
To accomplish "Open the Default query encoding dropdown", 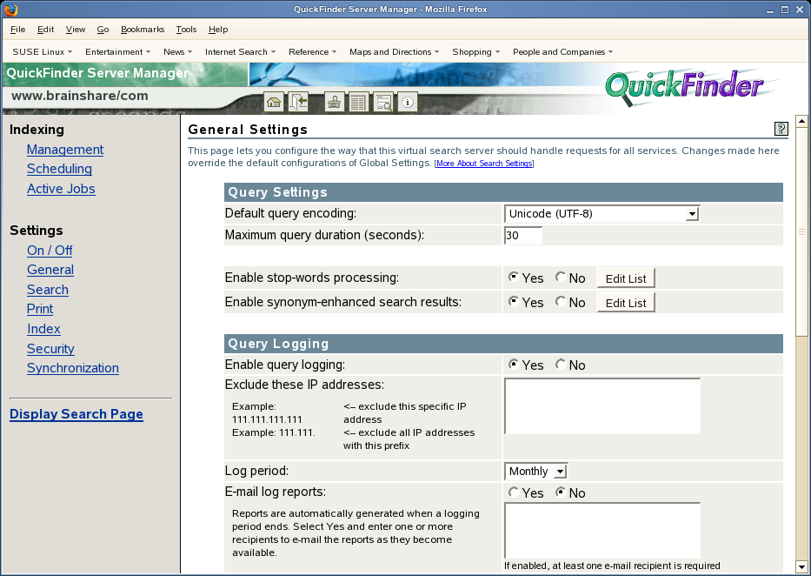I will pos(602,214).
